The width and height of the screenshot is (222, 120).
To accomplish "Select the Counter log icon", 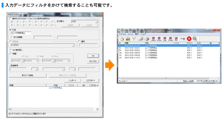I will click(171, 39).
